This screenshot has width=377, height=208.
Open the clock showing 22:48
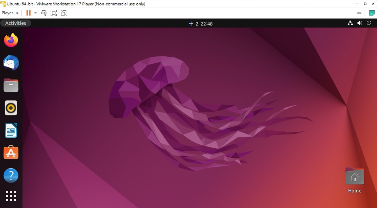[207, 24]
